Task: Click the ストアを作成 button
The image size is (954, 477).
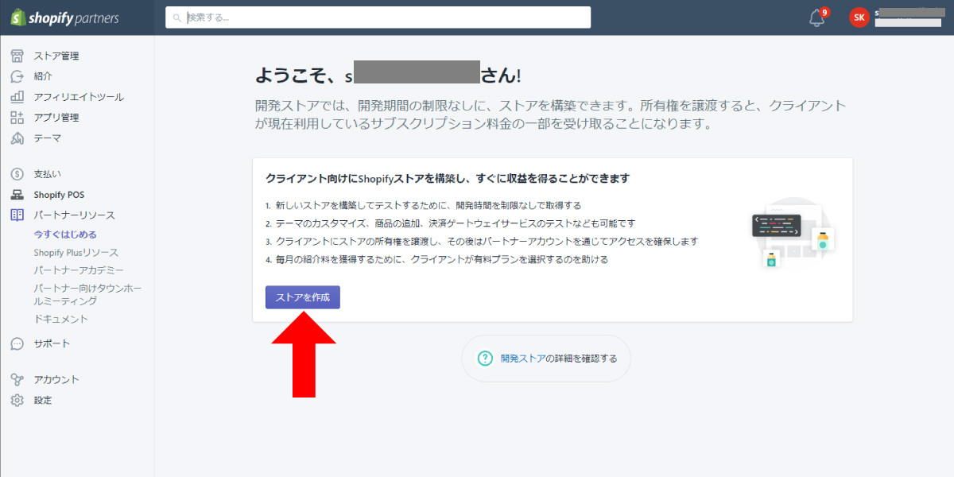Action: tap(303, 297)
